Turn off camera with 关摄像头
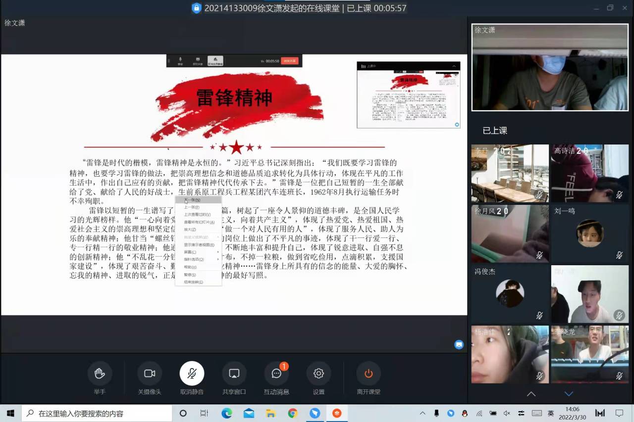634x422 pixels. point(150,374)
